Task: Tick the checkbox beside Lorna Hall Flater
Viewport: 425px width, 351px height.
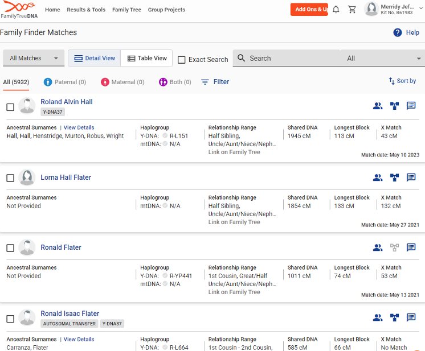Action: [10, 178]
